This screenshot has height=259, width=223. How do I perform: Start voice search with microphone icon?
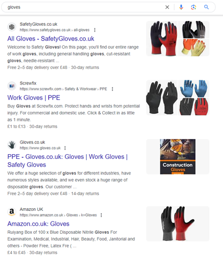coord(181,7)
